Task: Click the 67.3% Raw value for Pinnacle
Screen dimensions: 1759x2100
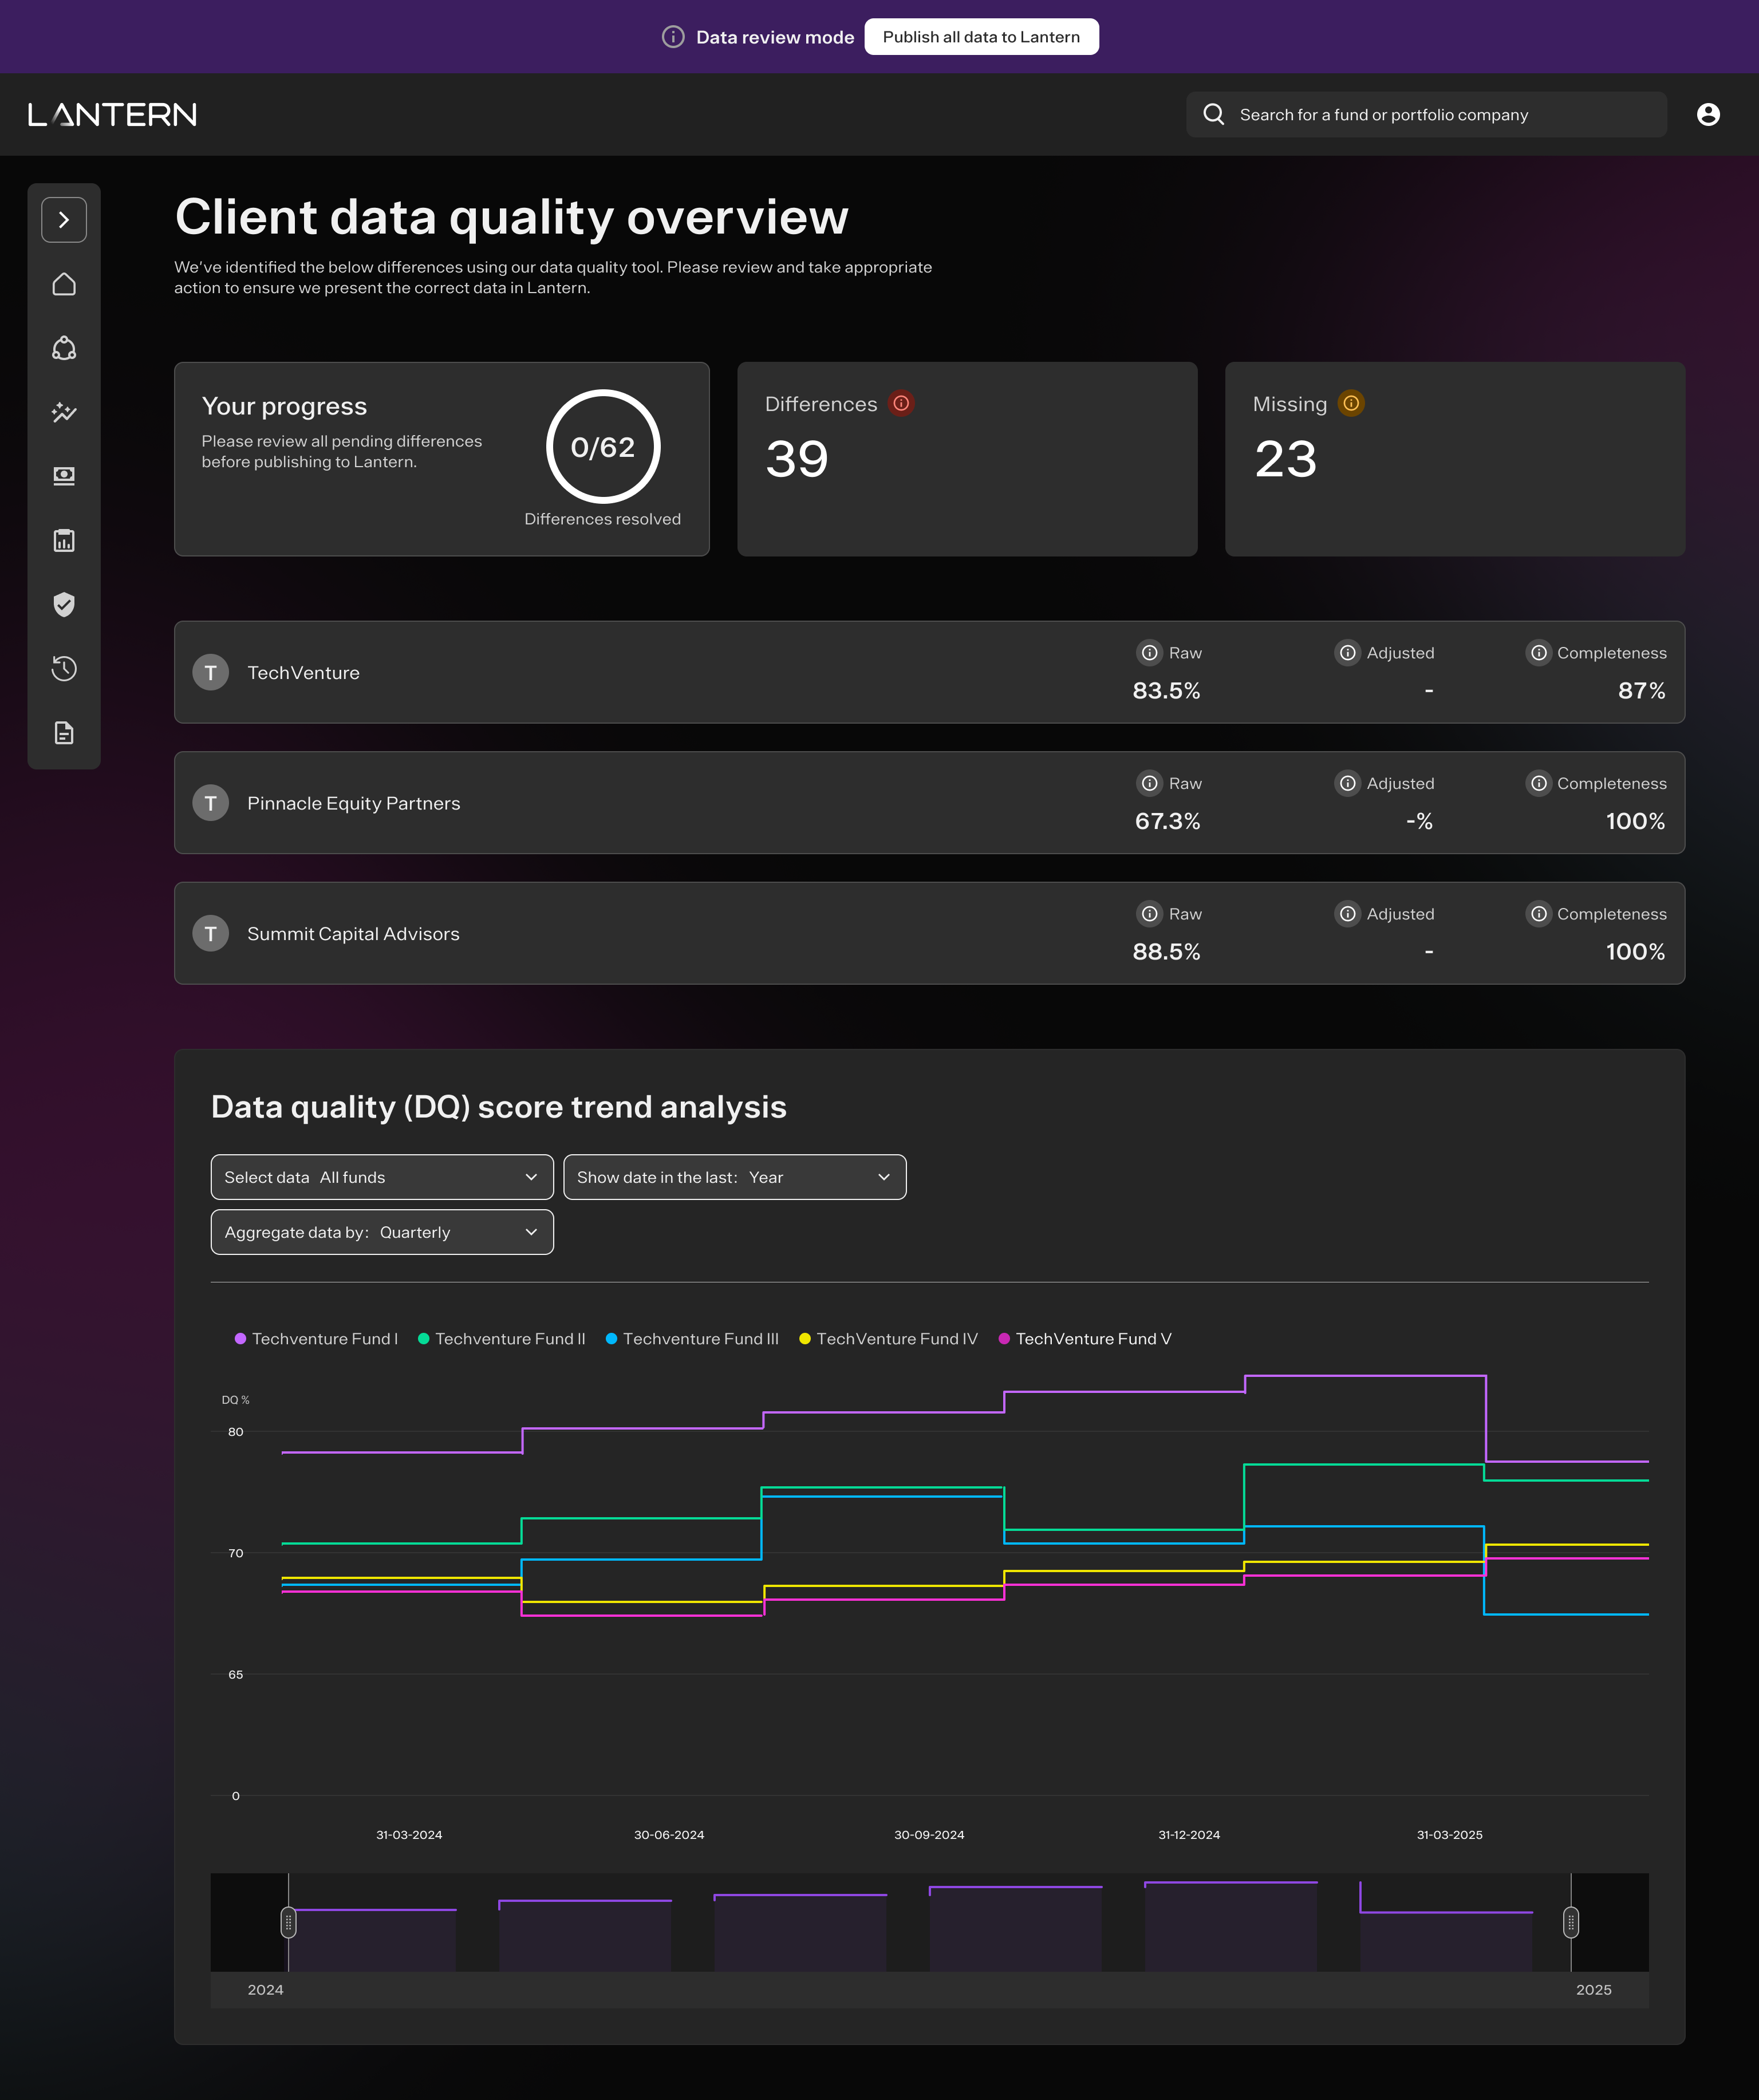Action: point(1167,821)
